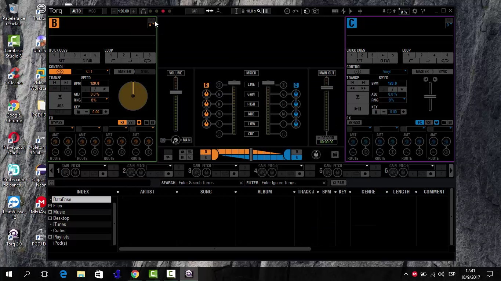The width and height of the screenshot is (501, 281).
Task: Toggle the AUTO mode button
Action: point(76,11)
